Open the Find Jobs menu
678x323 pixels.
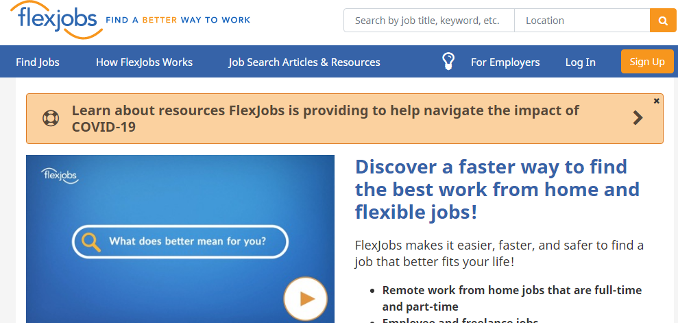point(38,62)
